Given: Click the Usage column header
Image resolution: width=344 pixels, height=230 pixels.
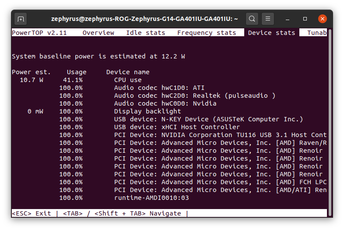Looking at the screenshot, I should 77,72.
